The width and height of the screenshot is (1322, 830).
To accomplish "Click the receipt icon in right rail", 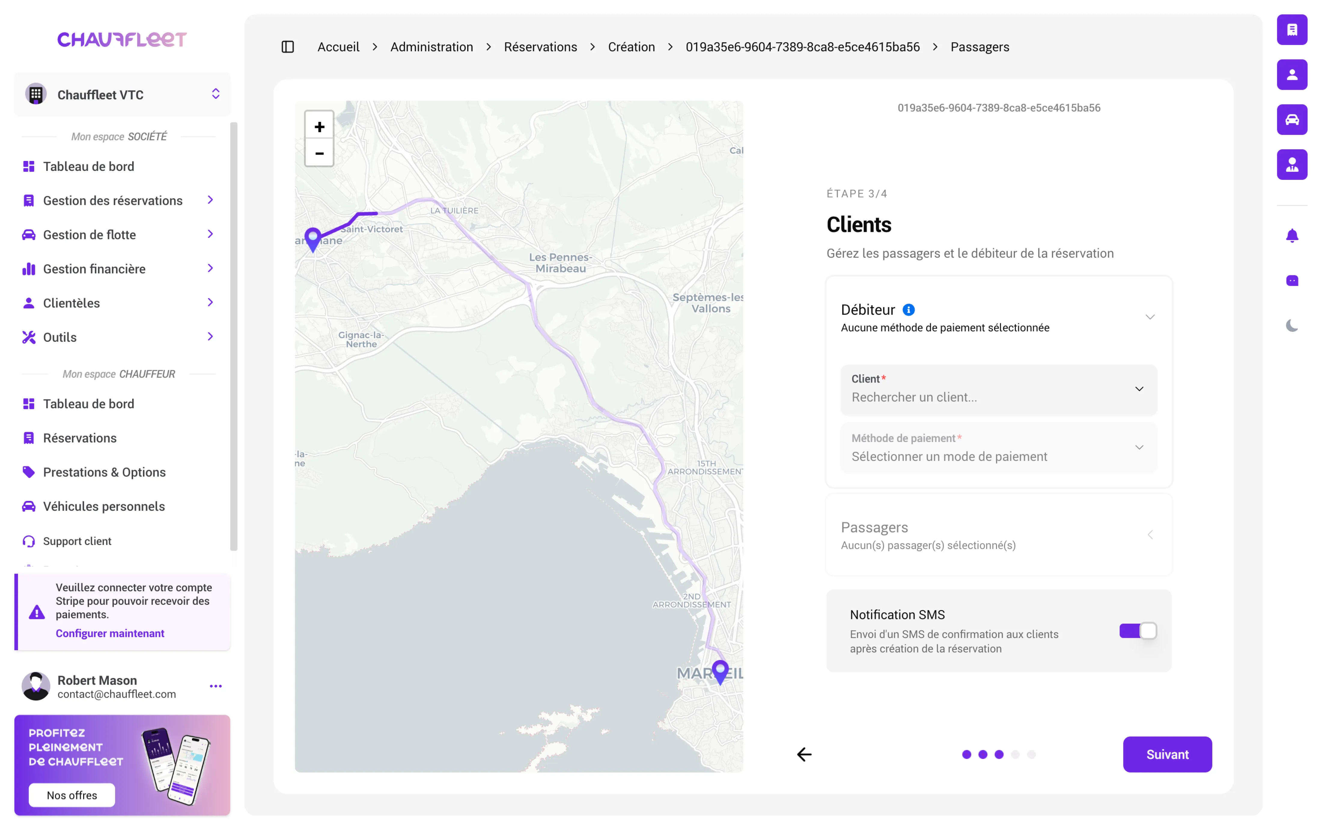I will click(1292, 30).
